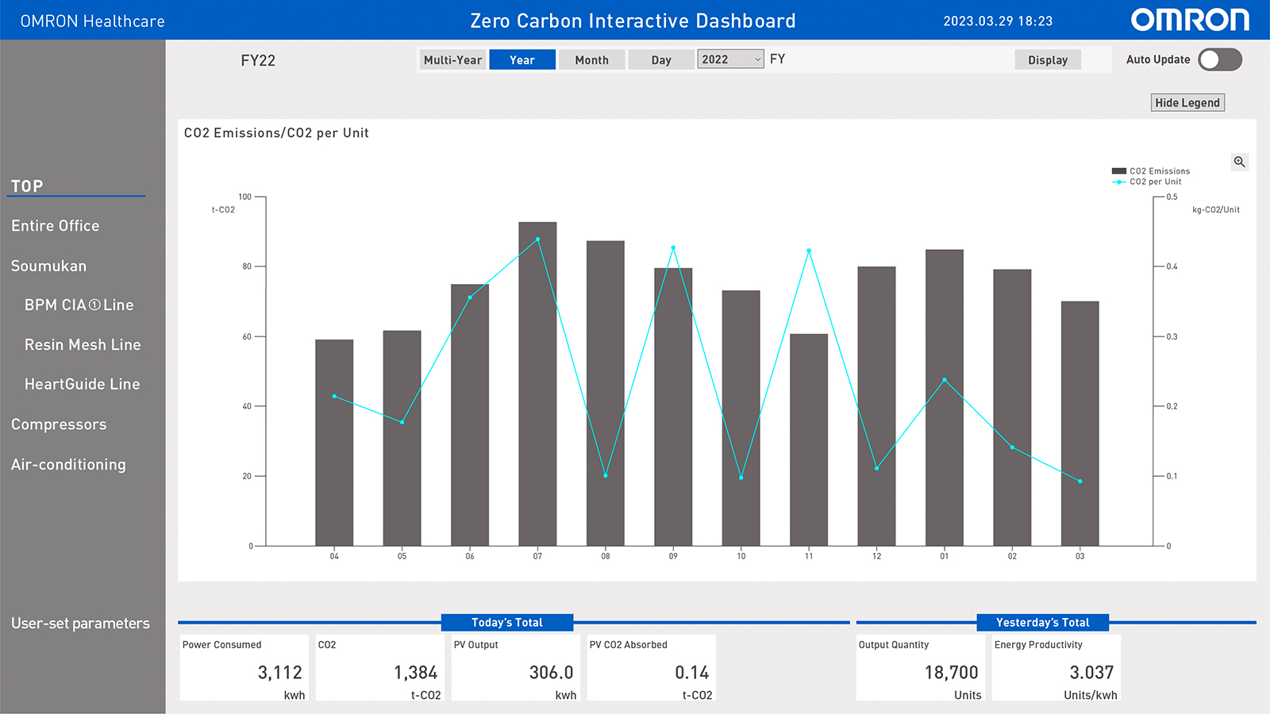Image resolution: width=1270 pixels, height=714 pixels.
Task: Open Entire Office in sidebar
Action: (56, 226)
